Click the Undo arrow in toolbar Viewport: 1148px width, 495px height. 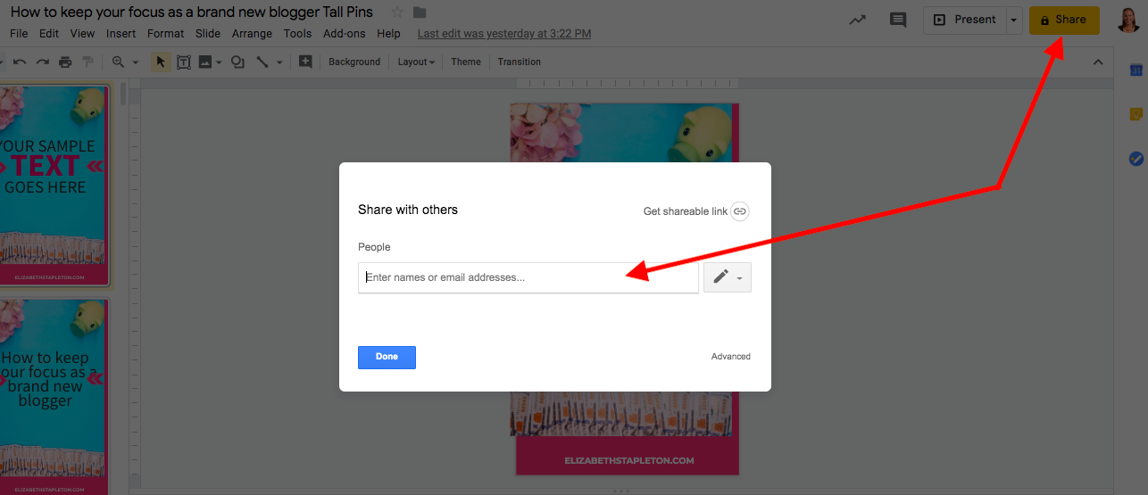click(19, 62)
